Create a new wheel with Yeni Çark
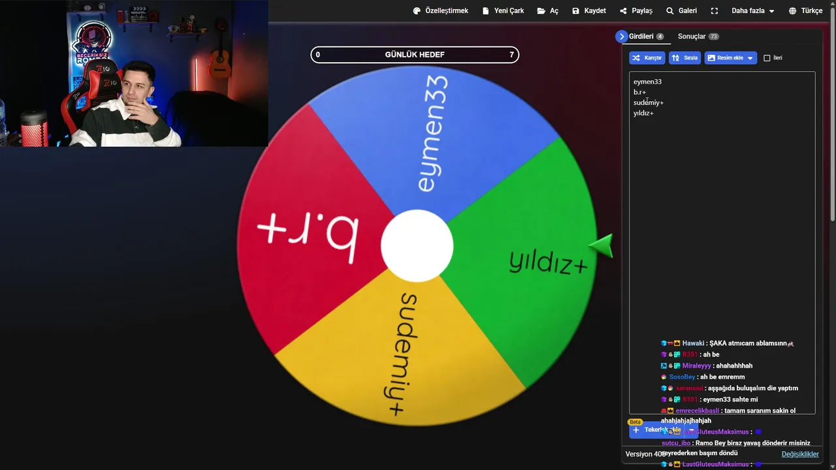The width and height of the screenshot is (836, 470). (503, 11)
